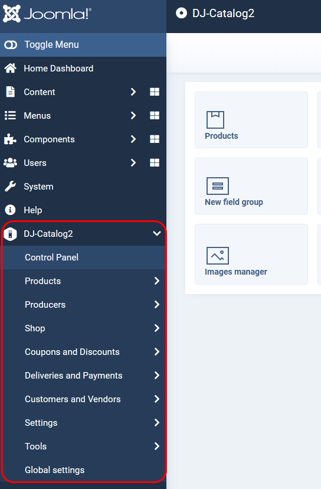Expand the Settings submenu arrow
Viewport: 321px width, 489px height.
pyautogui.click(x=157, y=423)
